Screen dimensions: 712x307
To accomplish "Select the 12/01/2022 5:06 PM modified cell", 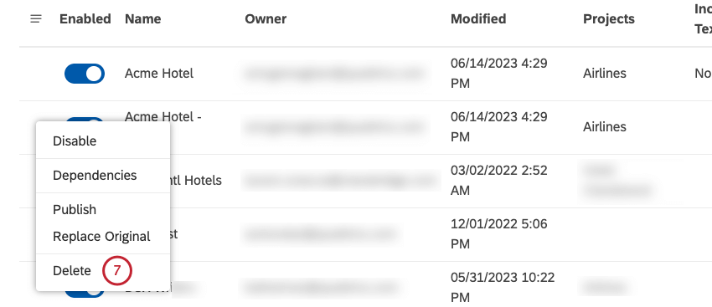I will [x=498, y=234].
